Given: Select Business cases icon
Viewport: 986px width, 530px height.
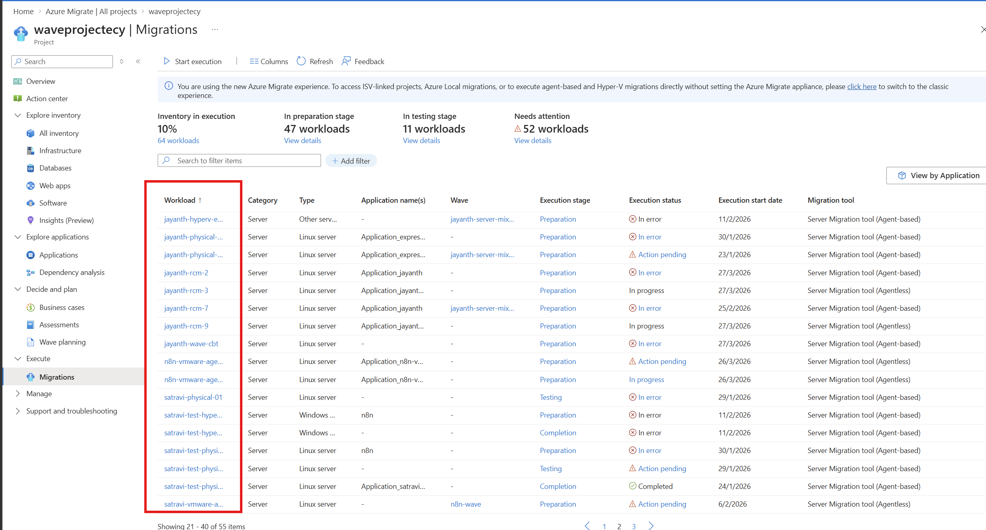Looking at the screenshot, I should click(31, 308).
